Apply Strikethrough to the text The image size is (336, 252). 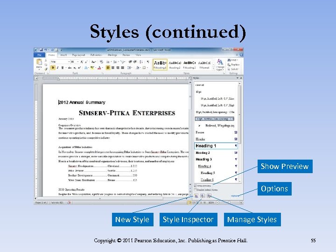[x=70, y=68]
